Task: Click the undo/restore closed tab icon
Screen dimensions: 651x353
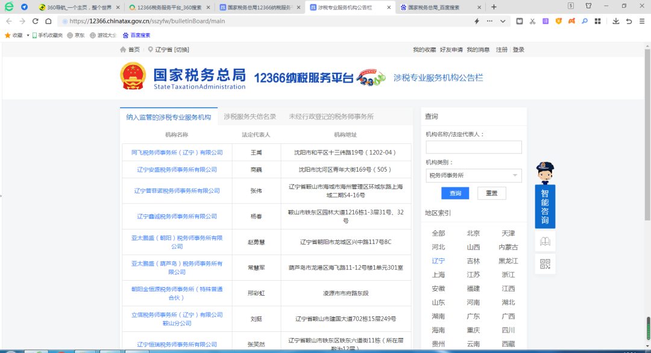Action: point(629,21)
